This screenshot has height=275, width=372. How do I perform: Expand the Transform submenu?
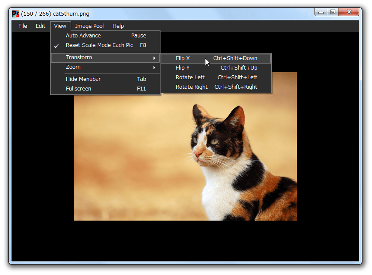tap(106, 58)
